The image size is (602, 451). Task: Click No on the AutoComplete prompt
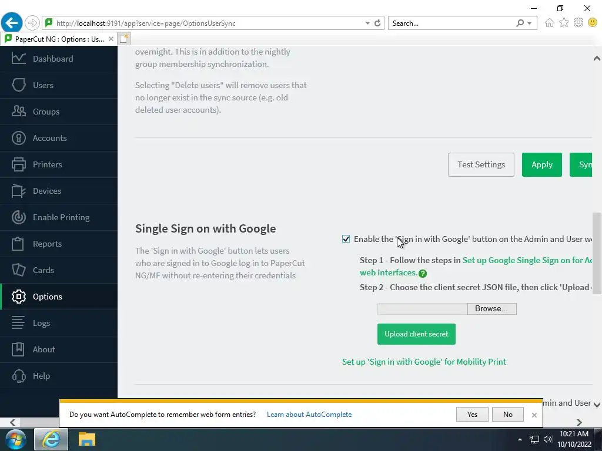pos(507,414)
